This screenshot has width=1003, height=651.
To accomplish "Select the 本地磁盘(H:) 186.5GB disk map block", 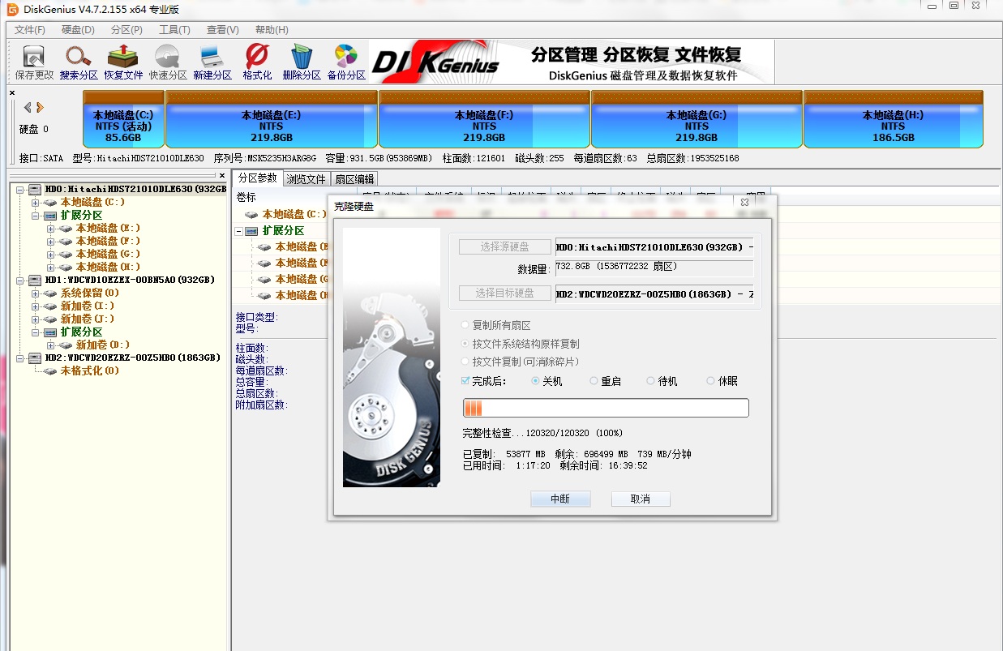I will click(893, 118).
